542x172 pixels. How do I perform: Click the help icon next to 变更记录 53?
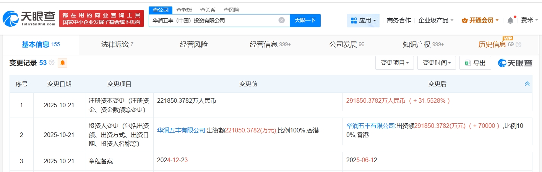(52, 63)
